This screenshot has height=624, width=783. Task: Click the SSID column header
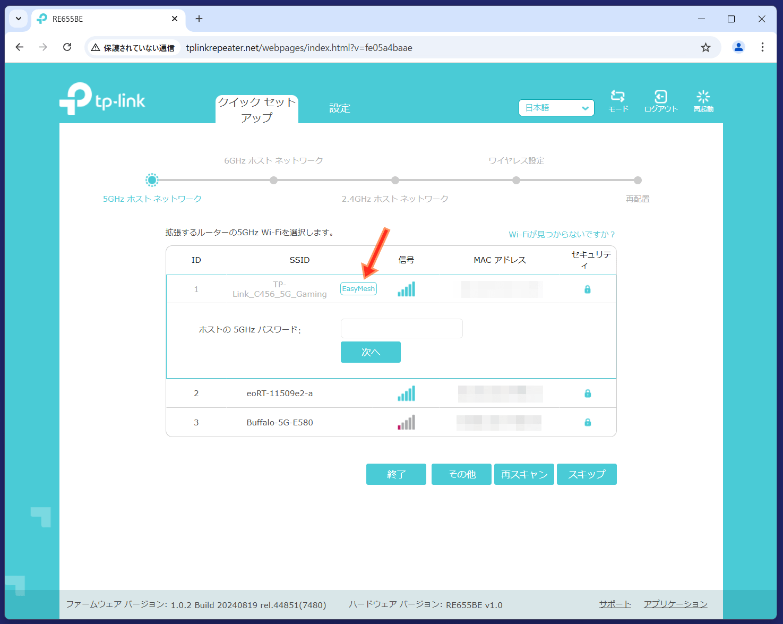coord(299,260)
